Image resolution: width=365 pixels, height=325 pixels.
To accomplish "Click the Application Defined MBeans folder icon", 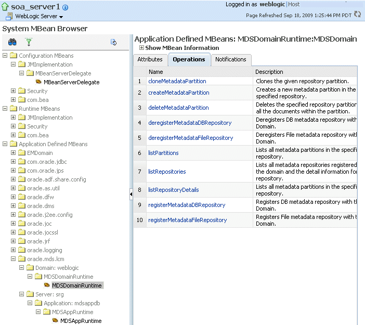I will 14,144.
